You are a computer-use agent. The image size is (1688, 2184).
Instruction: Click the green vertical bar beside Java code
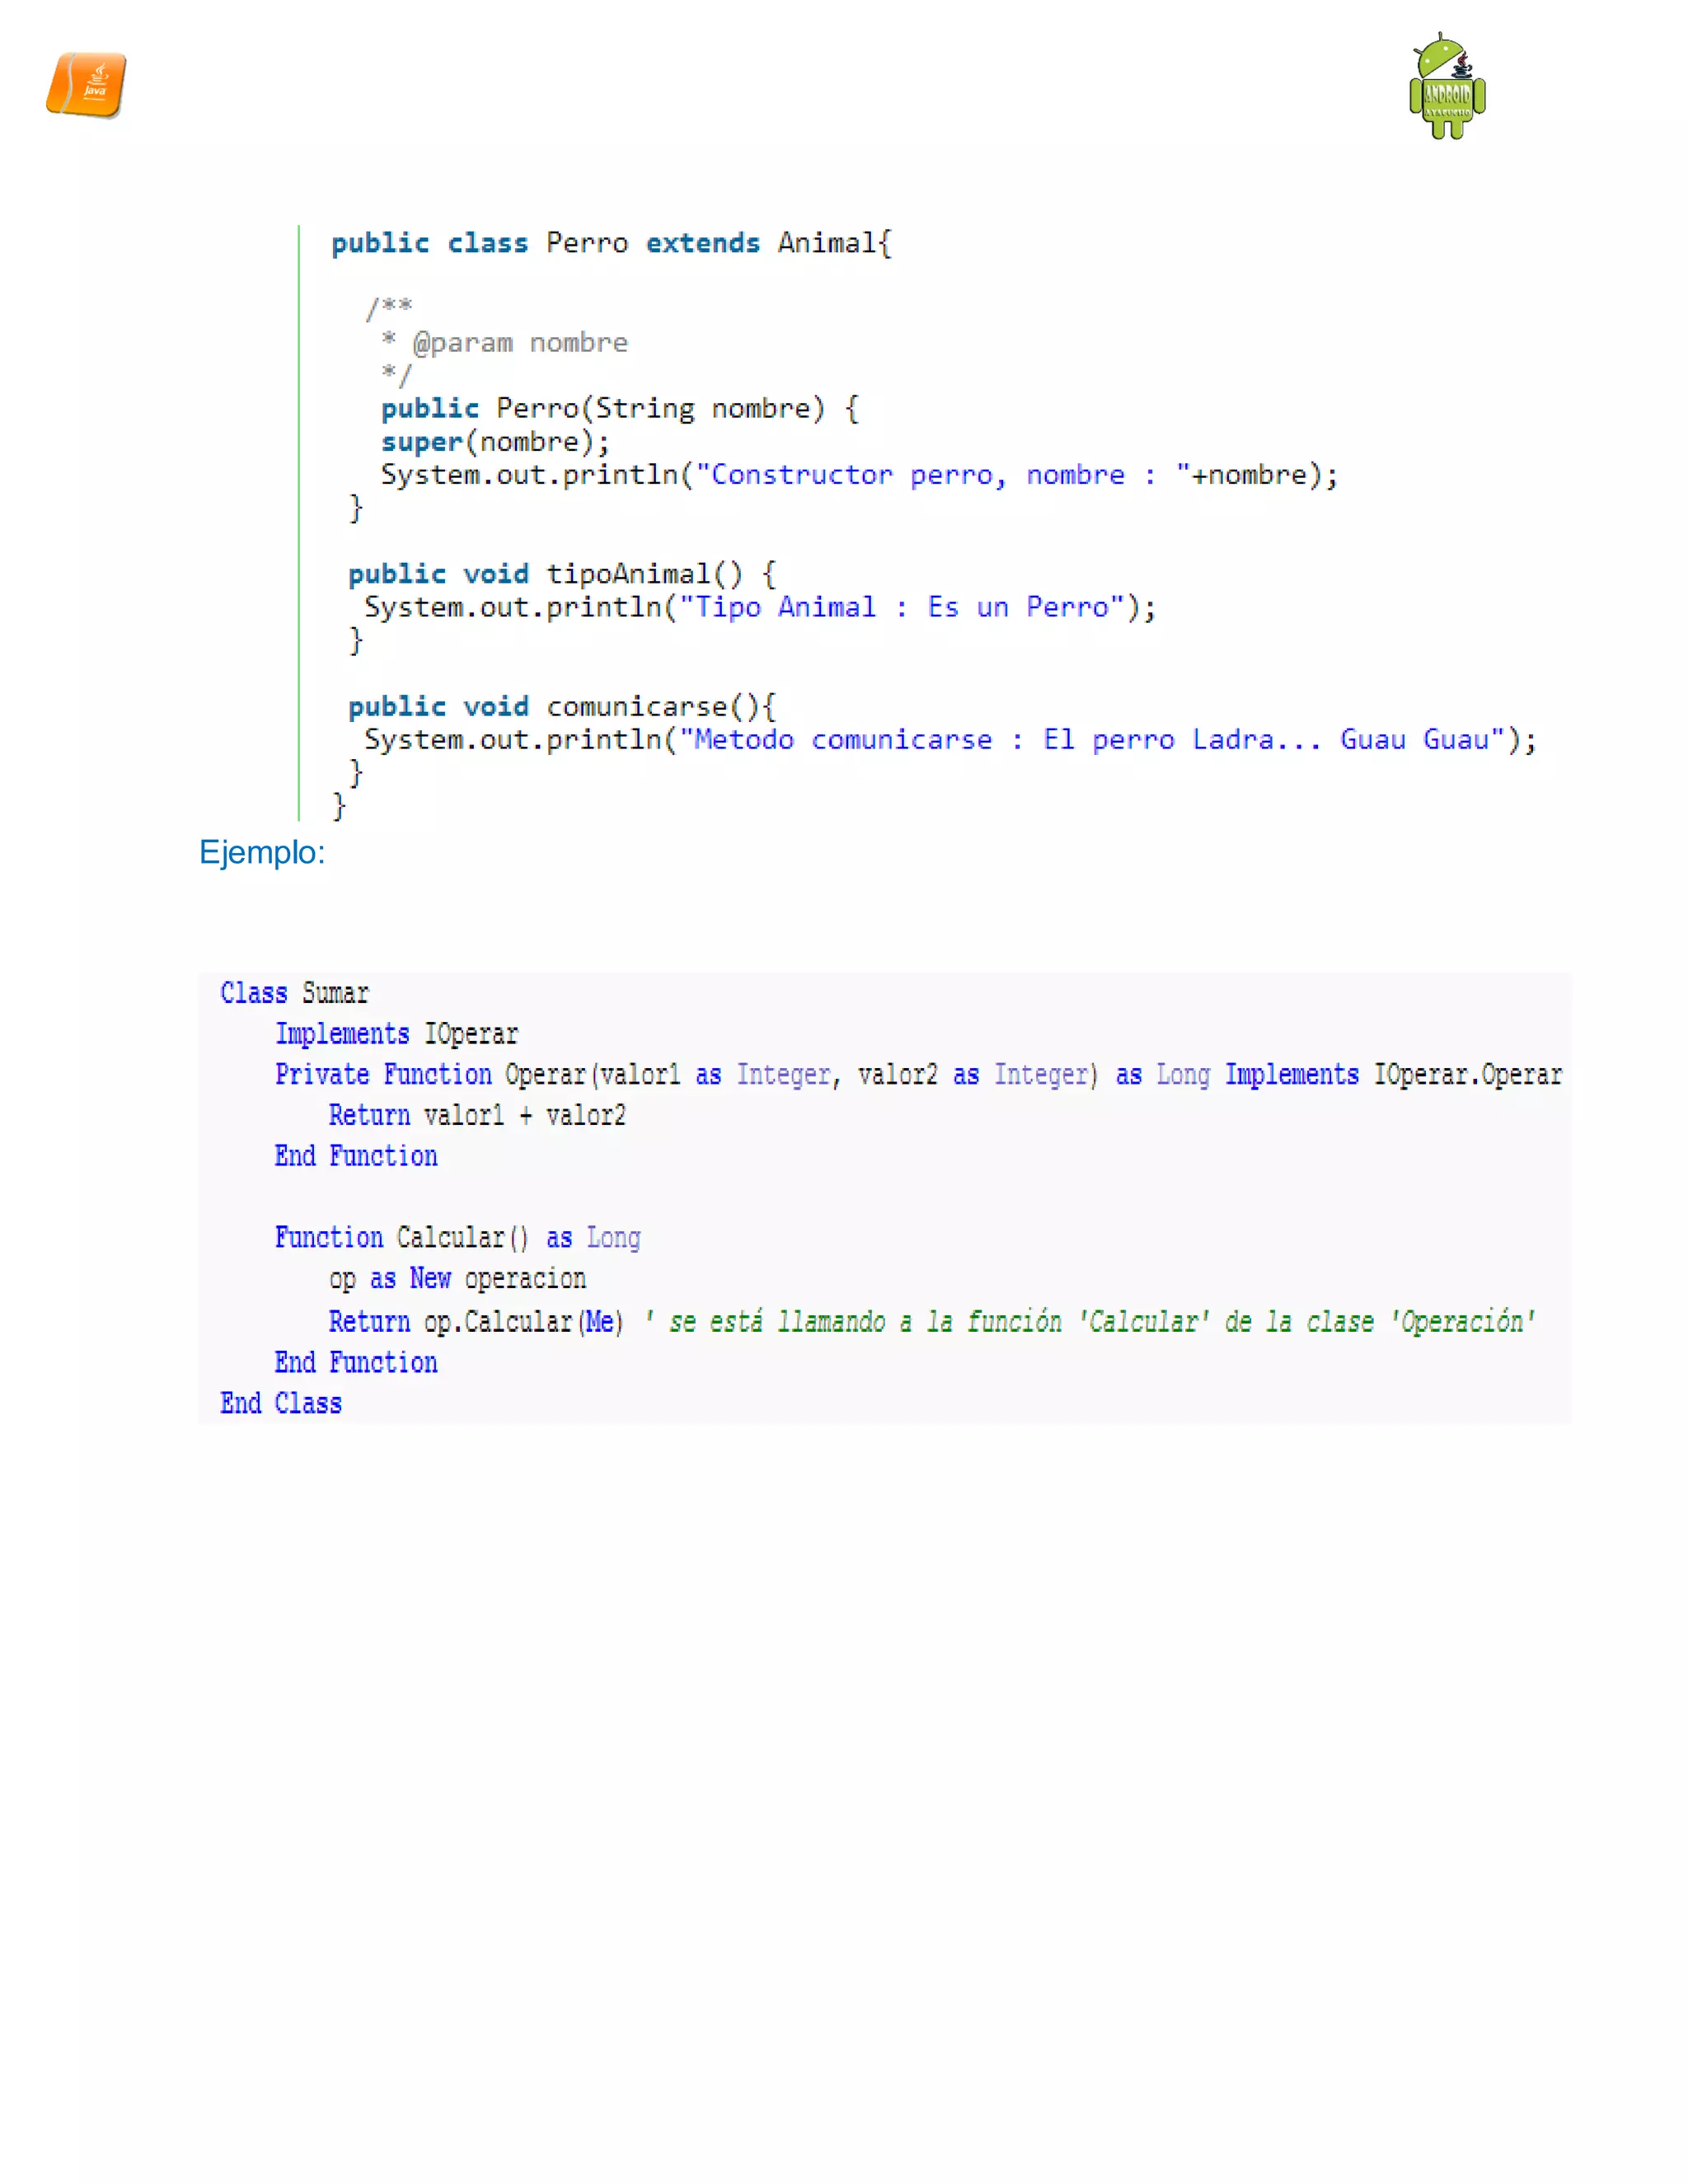(x=299, y=520)
